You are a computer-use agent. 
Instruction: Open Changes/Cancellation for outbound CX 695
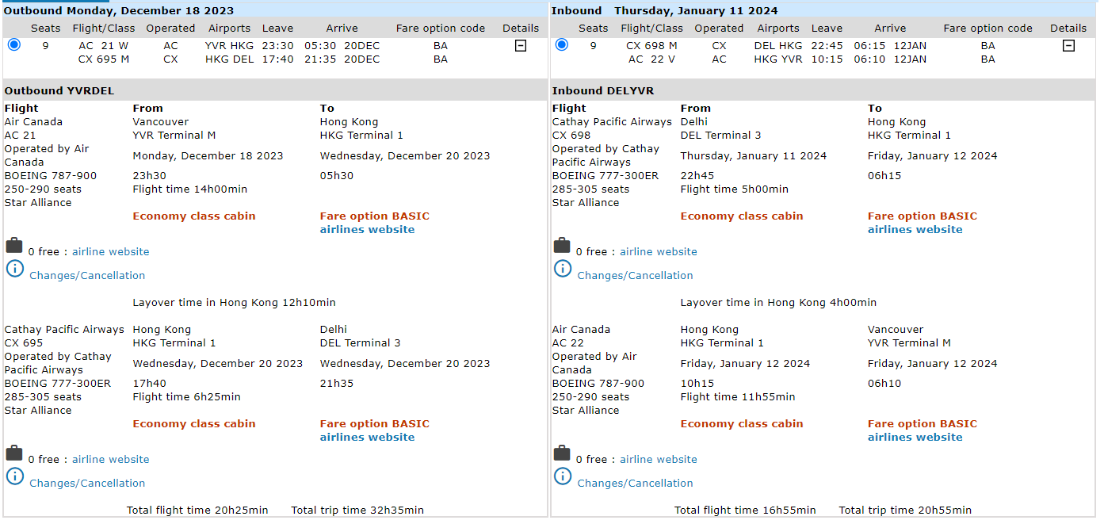87,483
